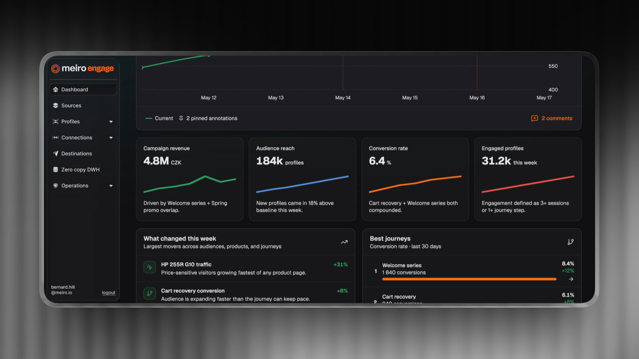The image size is (639, 359).
Task: Click the Destinations paper-plane icon
Action: tap(56, 154)
